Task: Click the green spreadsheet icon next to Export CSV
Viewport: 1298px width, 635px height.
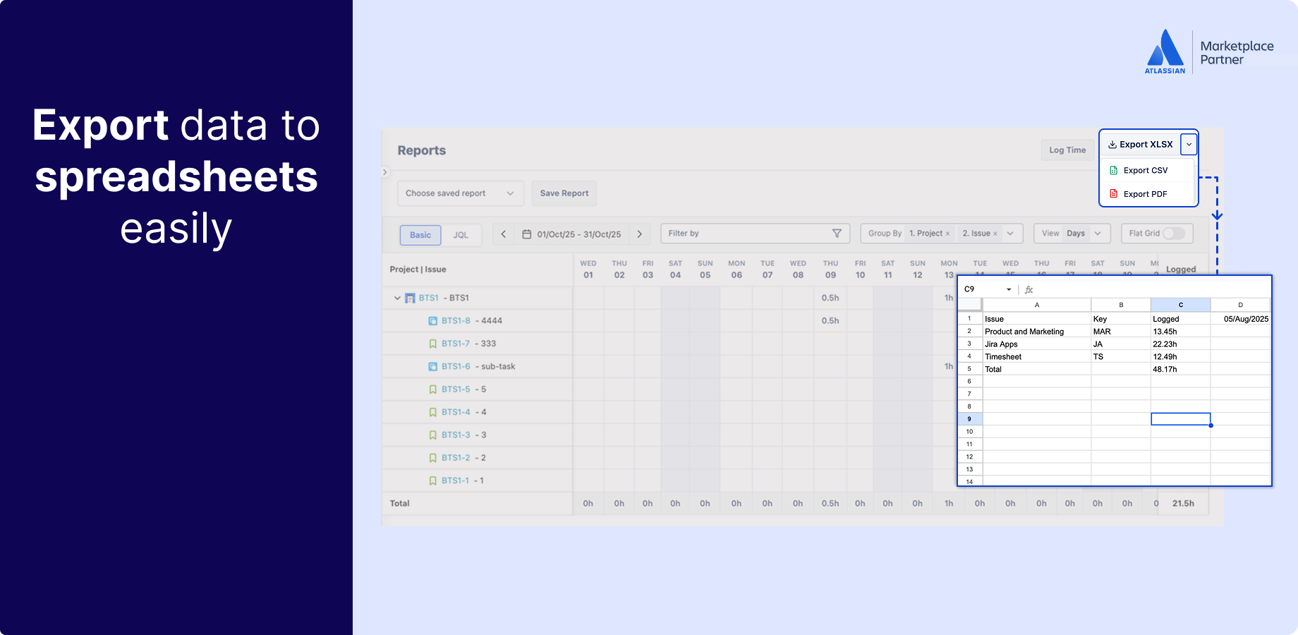Action: 1115,170
